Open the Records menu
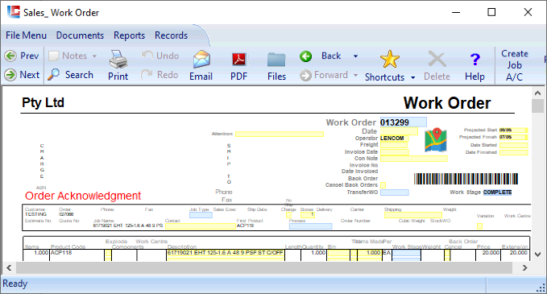The image size is (547, 294). [172, 35]
